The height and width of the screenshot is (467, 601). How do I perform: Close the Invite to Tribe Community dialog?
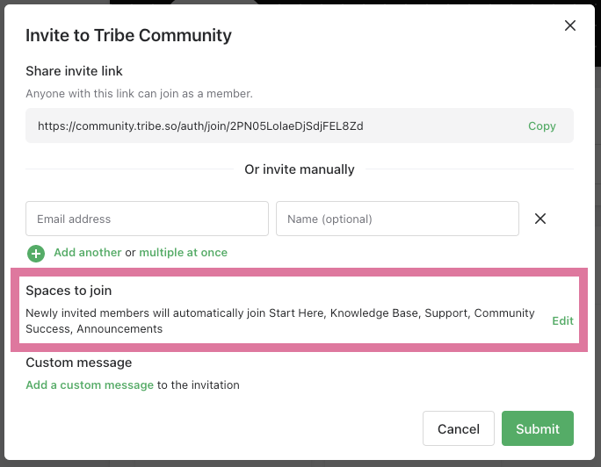pos(569,26)
